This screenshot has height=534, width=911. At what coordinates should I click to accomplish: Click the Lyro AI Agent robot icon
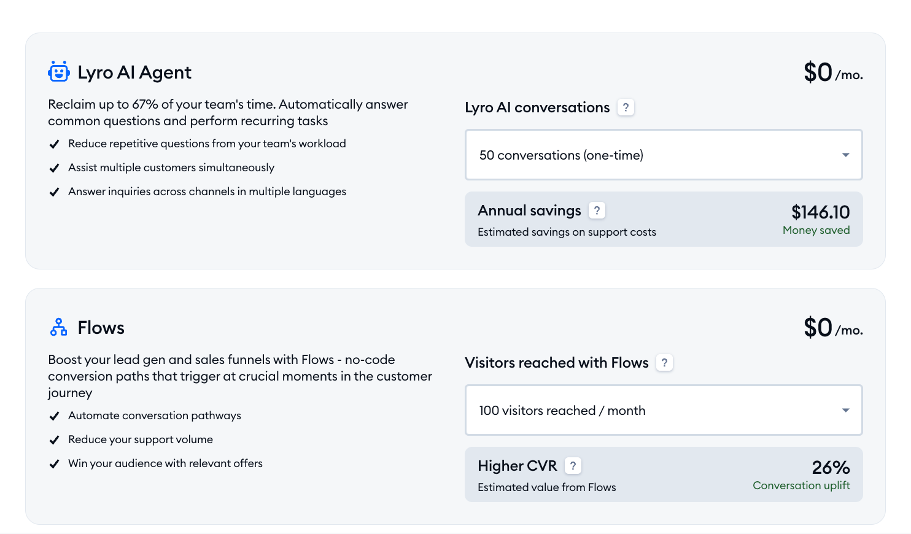coord(59,72)
